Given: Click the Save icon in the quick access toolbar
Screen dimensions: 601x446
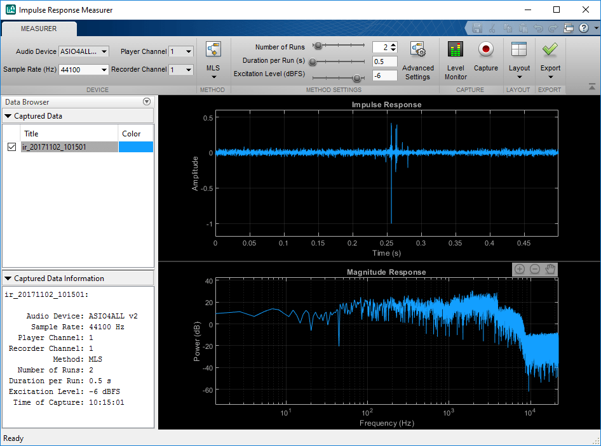Looking at the screenshot, I should click(x=477, y=28).
